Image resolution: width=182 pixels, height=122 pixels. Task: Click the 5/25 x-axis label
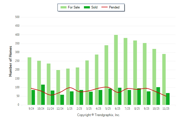(108, 108)
